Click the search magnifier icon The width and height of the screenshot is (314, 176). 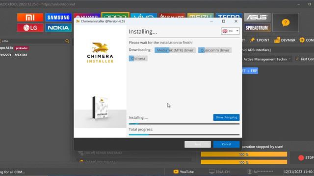67,41
